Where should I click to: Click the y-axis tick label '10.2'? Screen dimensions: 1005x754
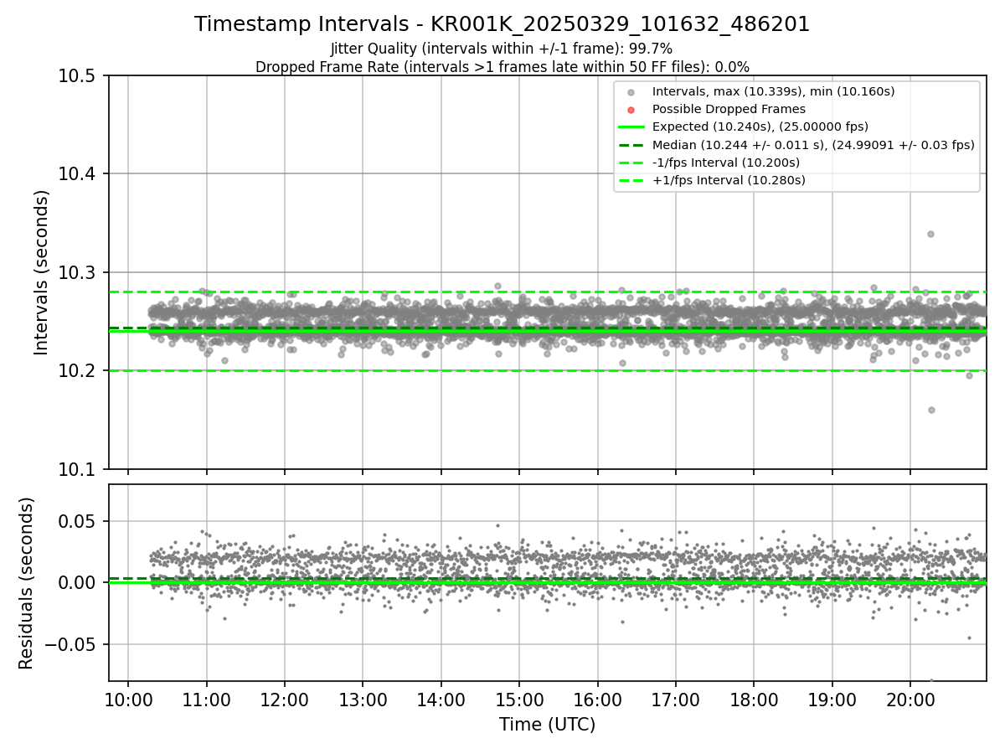77,371
